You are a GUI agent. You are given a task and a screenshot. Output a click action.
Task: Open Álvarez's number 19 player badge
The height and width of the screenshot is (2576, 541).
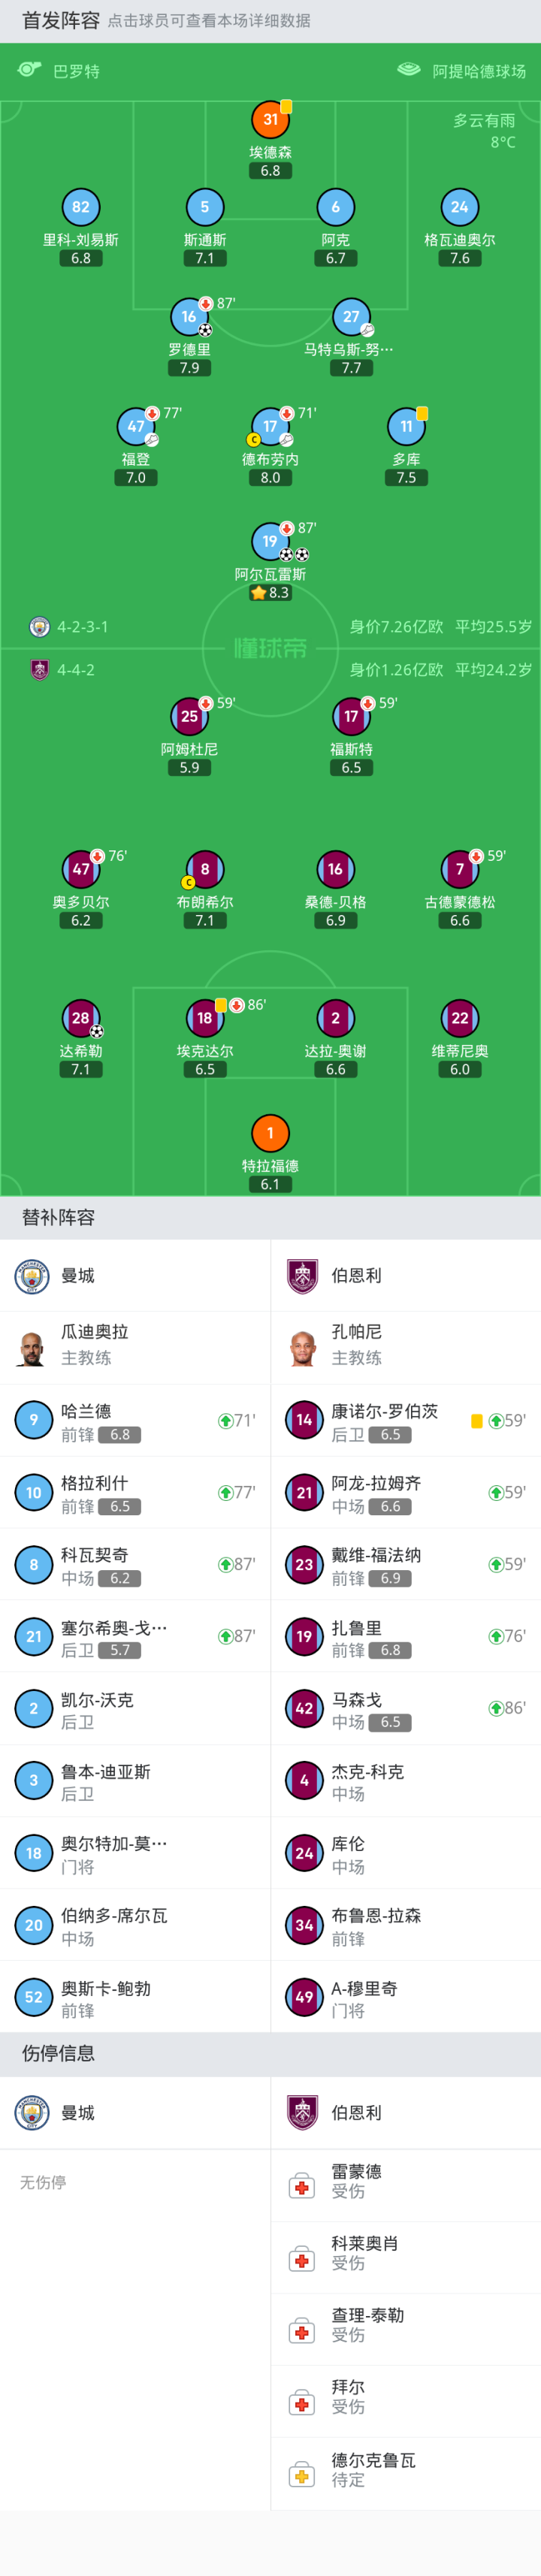(270, 541)
